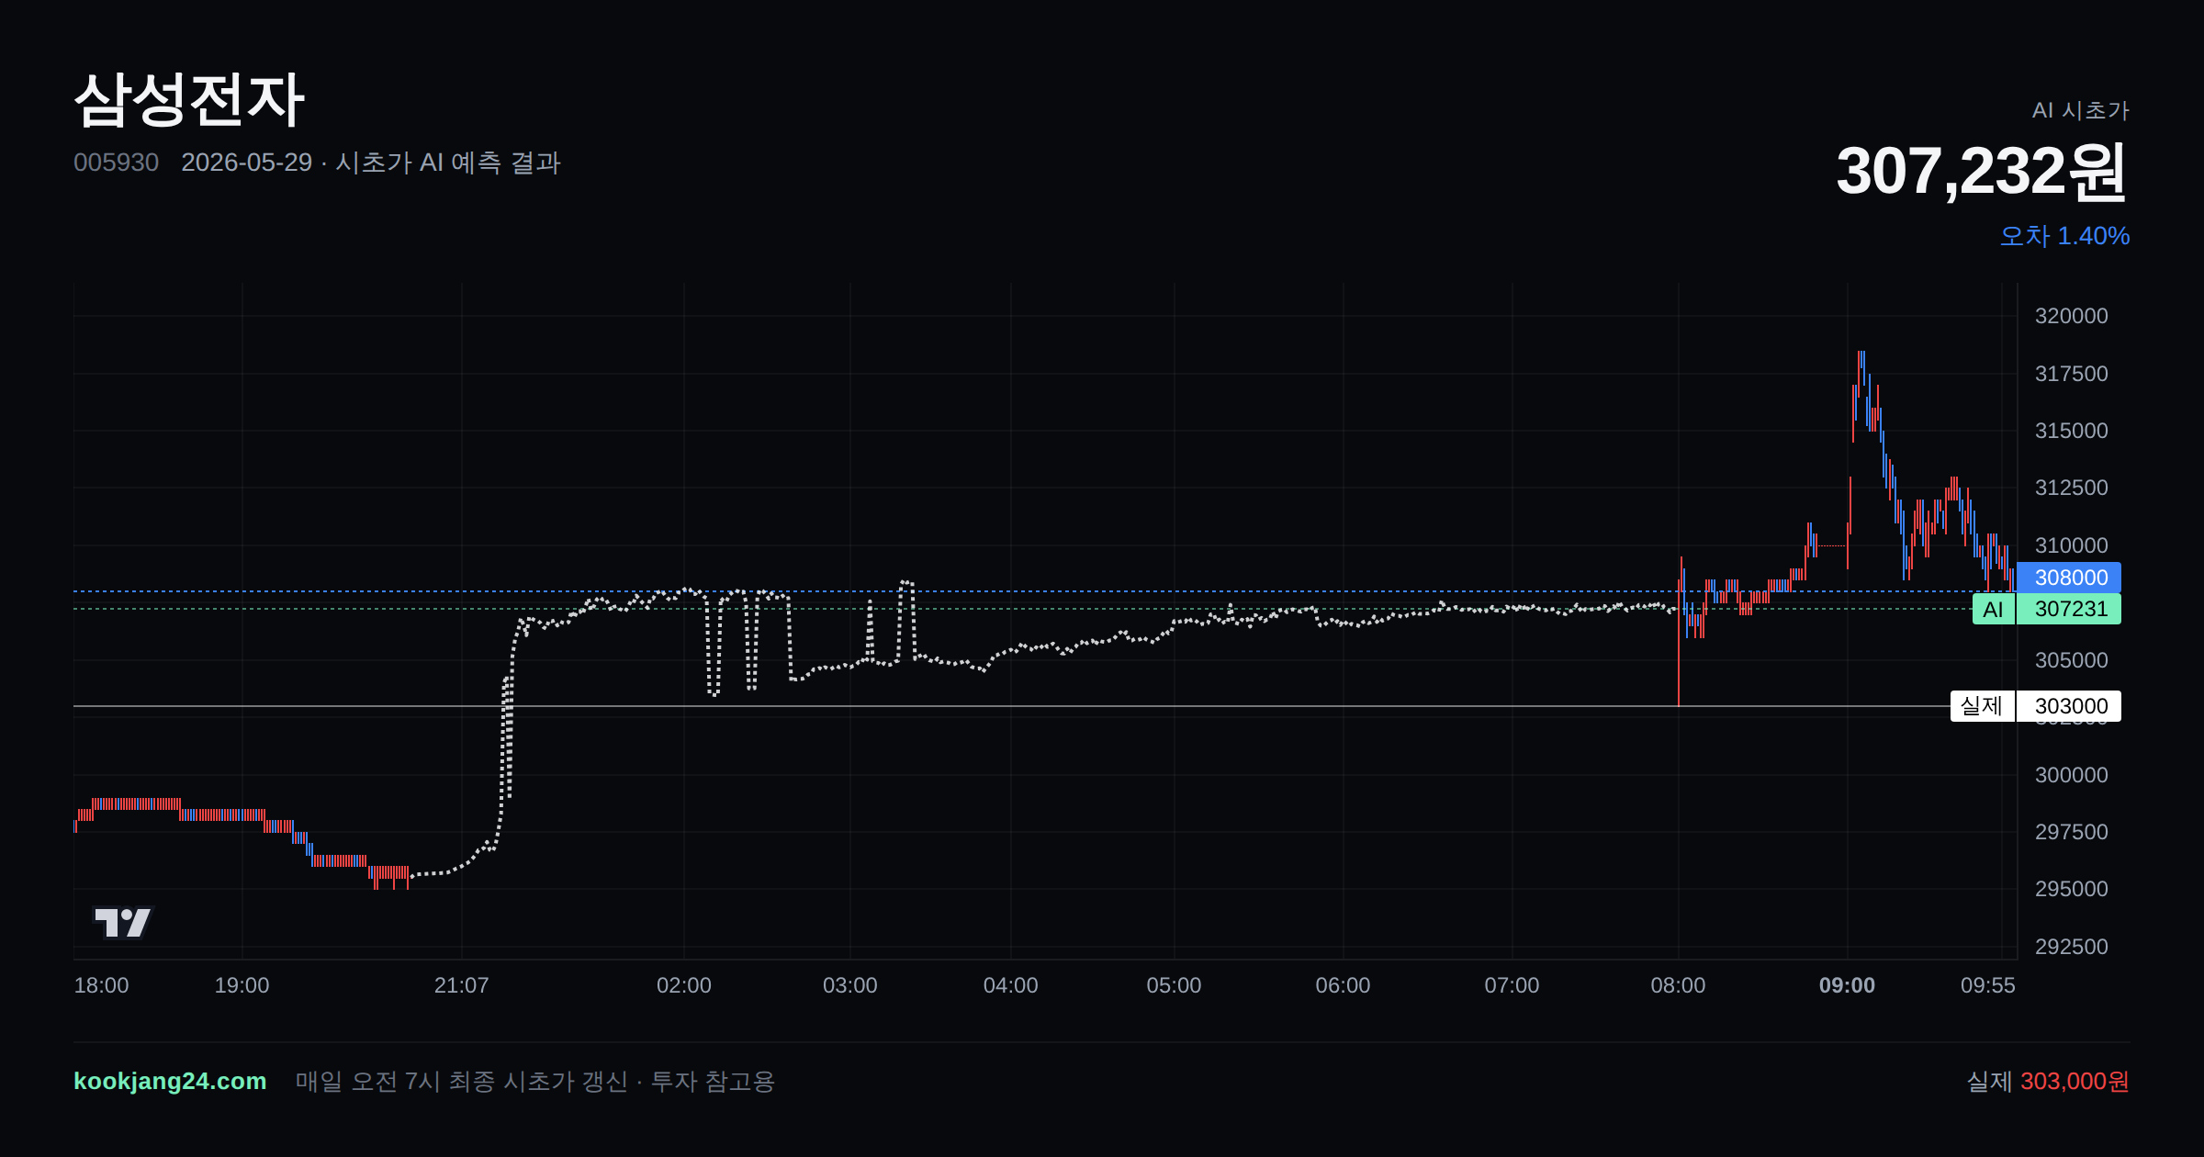Click the blue 308000 price tag
The image size is (2204, 1157).
tap(2069, 578)
